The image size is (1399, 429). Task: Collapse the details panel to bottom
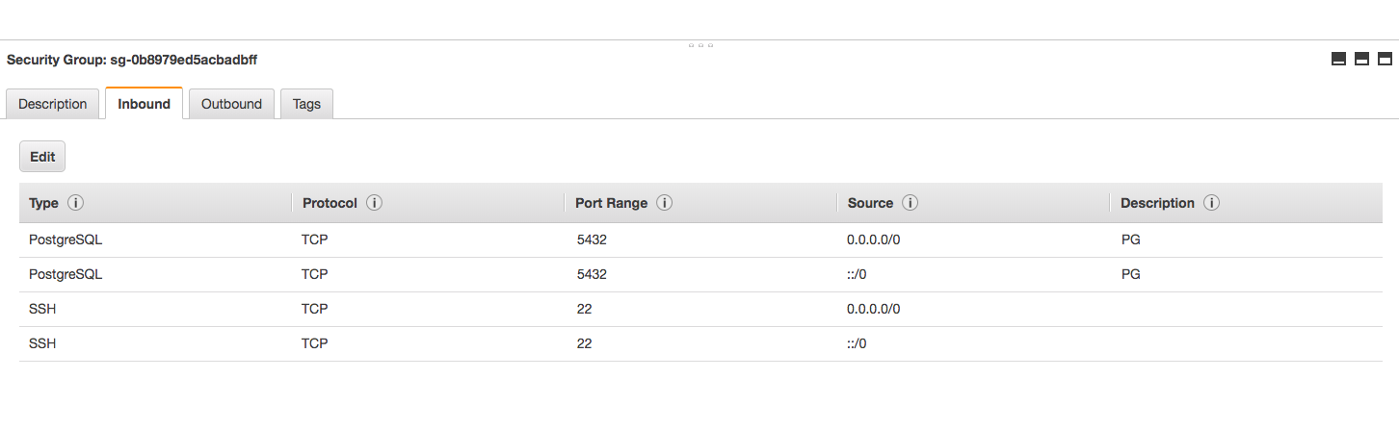(x=1338, y=59)
